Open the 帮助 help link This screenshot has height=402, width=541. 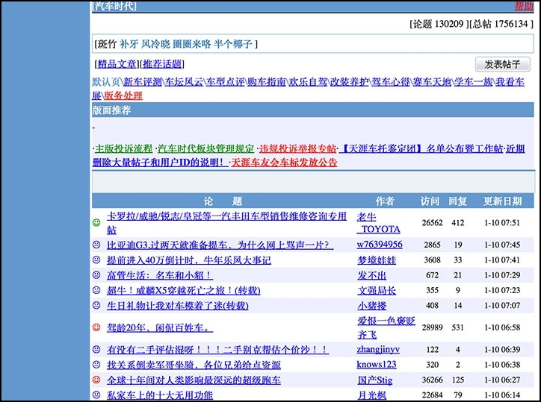pyautogui.click(x=524, y=7)
